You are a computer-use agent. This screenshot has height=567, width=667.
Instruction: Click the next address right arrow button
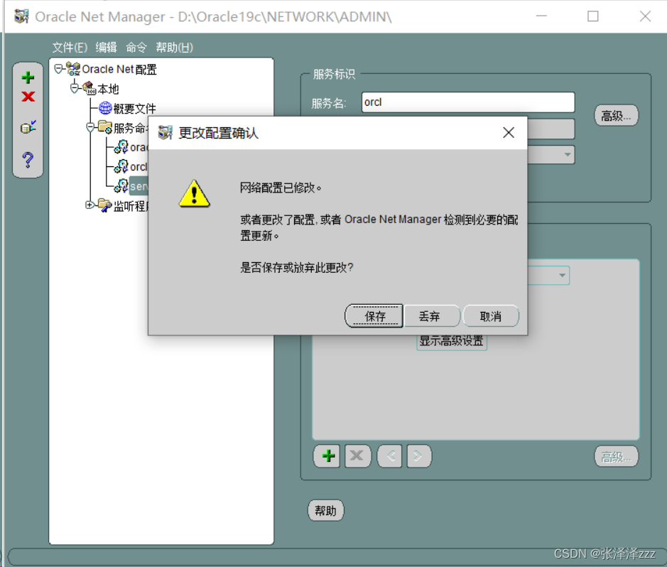(419, 456)
